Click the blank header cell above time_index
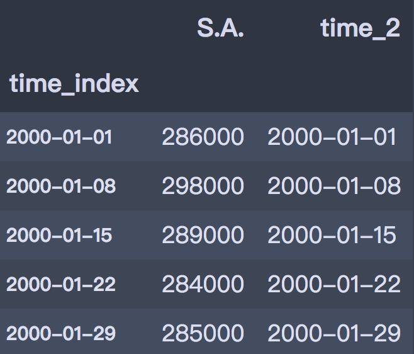Viewport: 414px width, 354px height. [74, 28]
